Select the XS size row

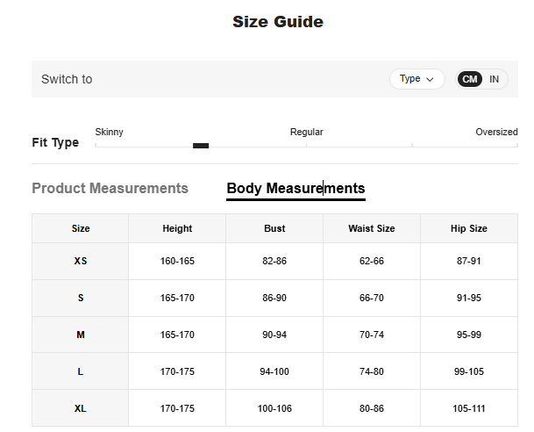tap(81, 261)
